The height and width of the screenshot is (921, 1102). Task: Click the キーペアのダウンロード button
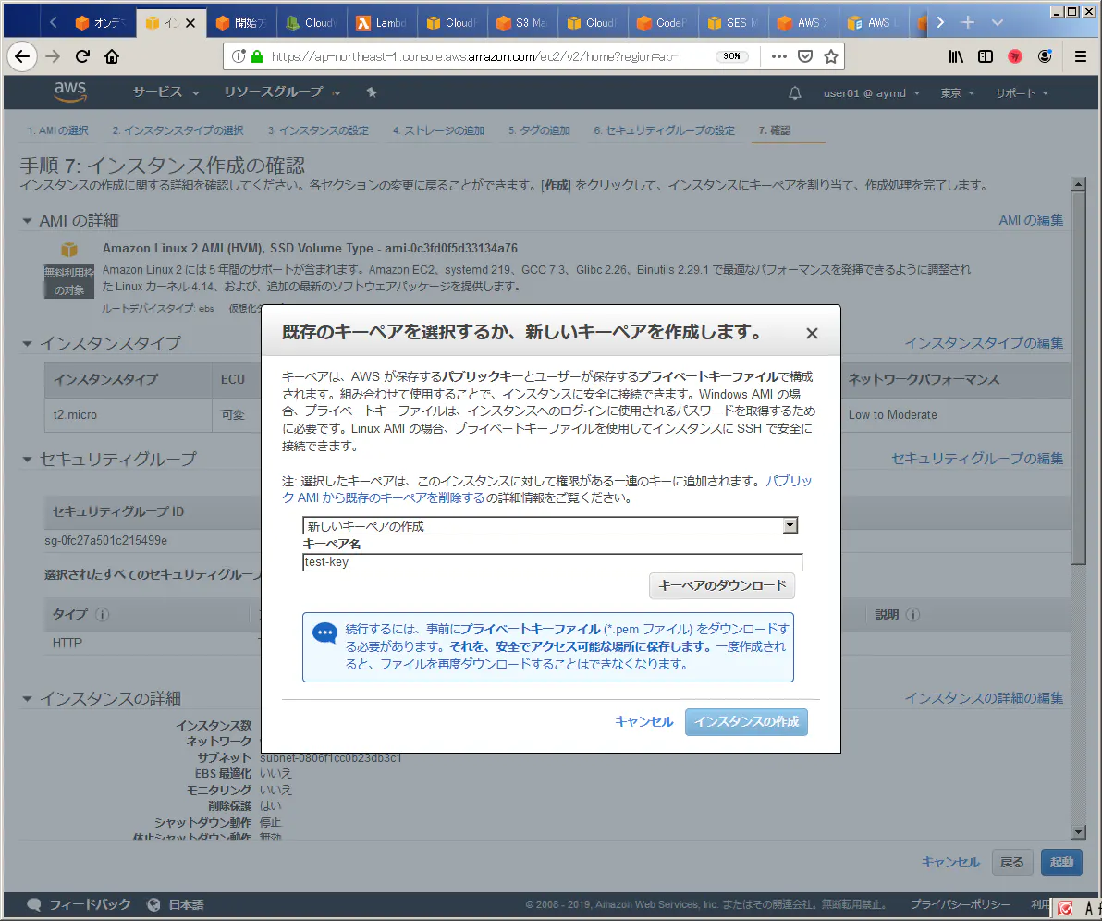point(722,585)
